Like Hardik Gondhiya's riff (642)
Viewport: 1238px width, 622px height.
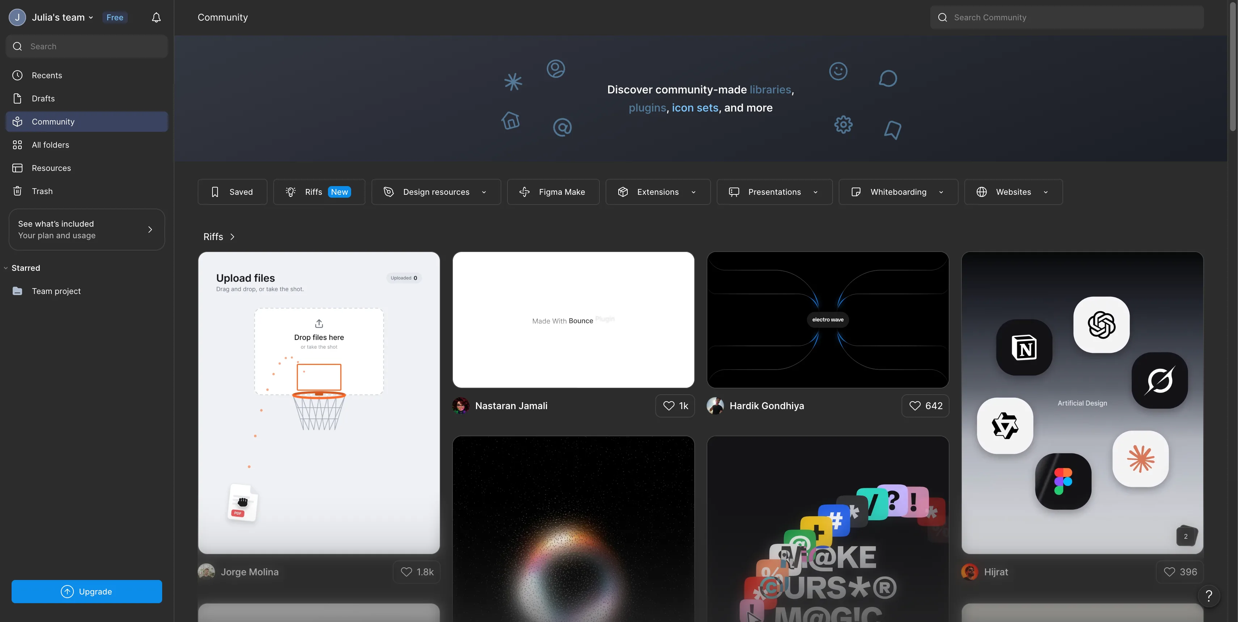point(925,406)
